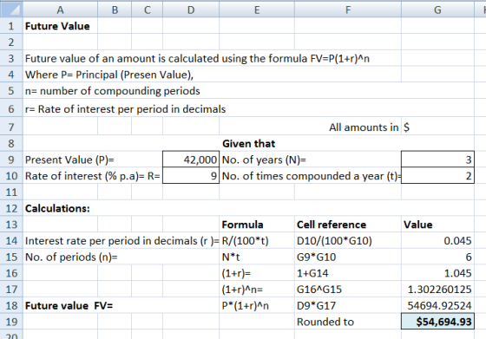Select row 19 header

pos(11,322)
